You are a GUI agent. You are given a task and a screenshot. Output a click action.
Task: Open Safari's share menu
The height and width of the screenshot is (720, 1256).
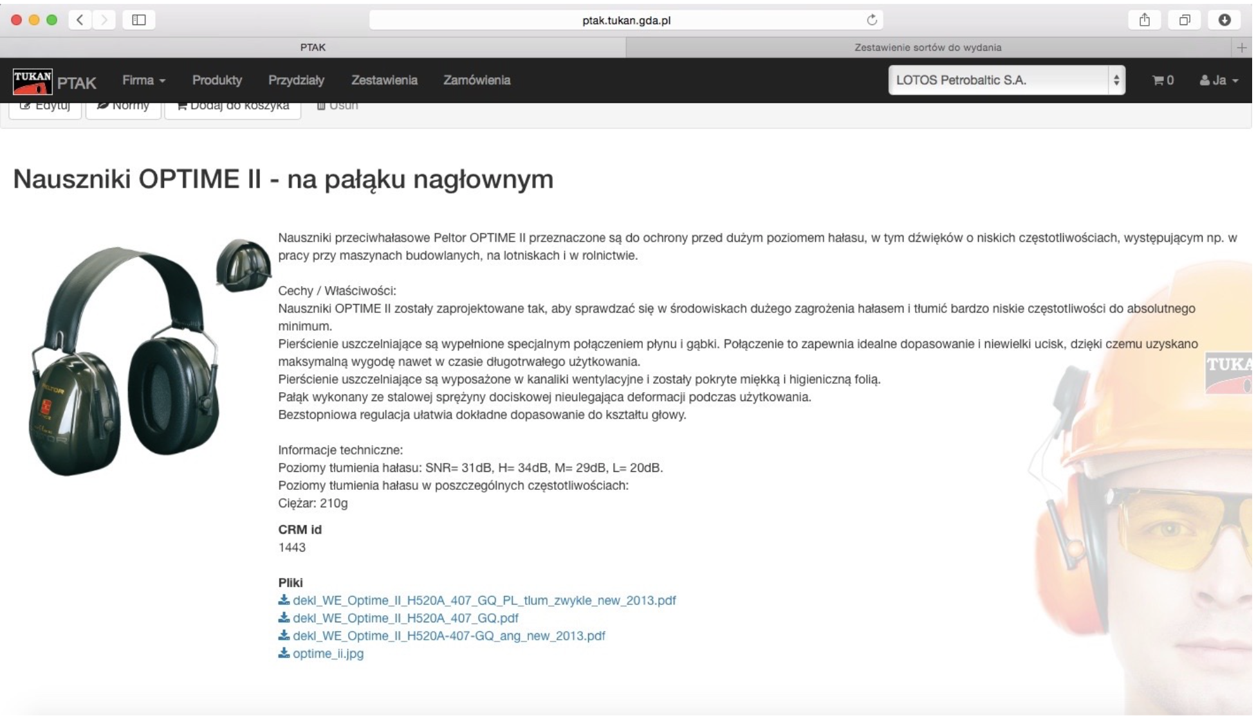pos(1145,20)
